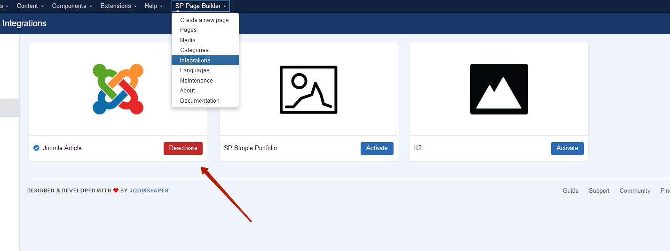Select Integrations from the dropdown menu
This screenshot has width=670, height=251.
click(x=195, y=61)
